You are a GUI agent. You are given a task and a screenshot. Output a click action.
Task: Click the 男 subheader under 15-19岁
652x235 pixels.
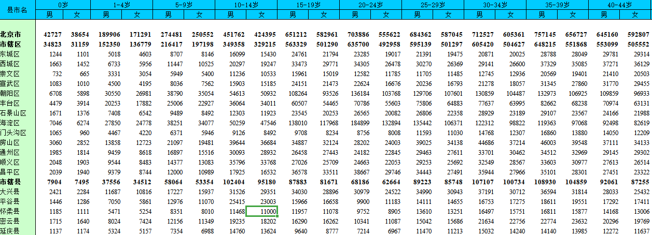tap(293, 14)
